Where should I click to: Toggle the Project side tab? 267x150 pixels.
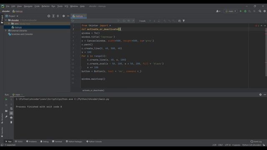(2, 19)
